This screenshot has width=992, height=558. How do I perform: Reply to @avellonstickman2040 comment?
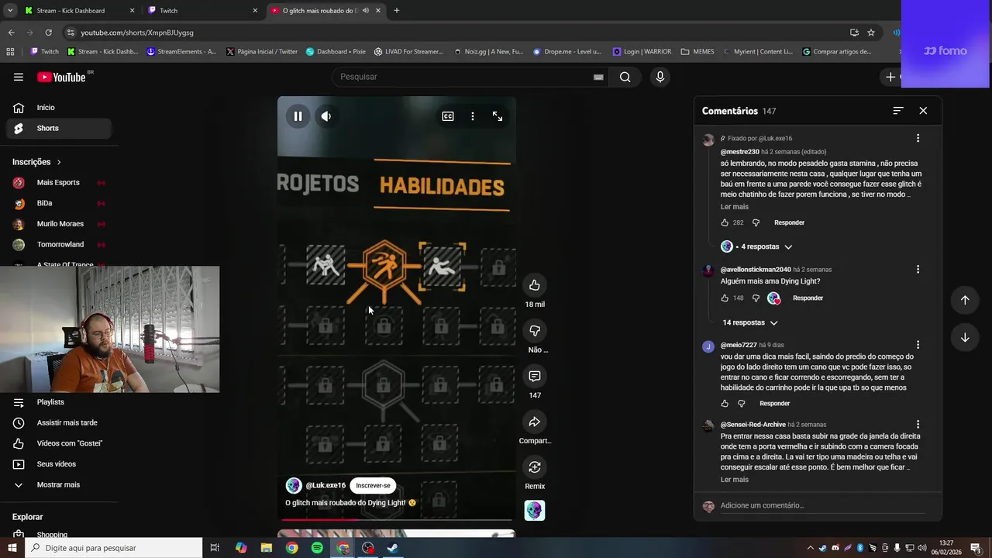click(x=808, y=298)
